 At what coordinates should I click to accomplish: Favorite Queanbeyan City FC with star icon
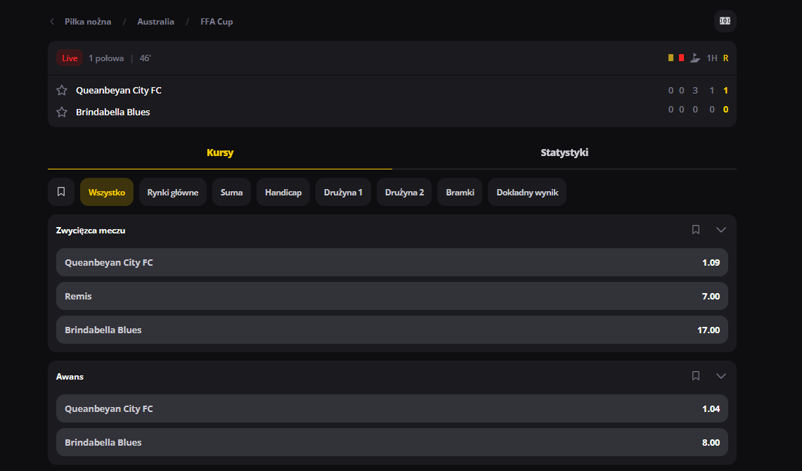click(x=62, y=90)
